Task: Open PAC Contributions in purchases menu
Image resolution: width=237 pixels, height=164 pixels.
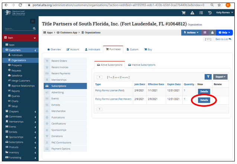Action: point(65,142)
